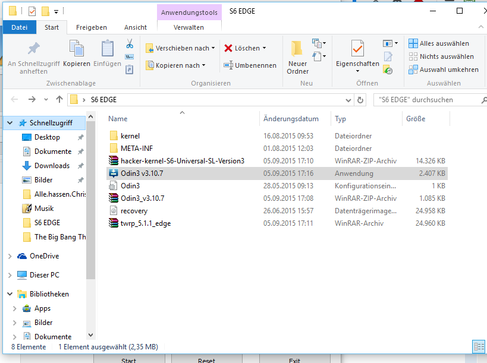Expand the address bar history dropdown
This screenshot has height=363, width=487.
(348, 100)
